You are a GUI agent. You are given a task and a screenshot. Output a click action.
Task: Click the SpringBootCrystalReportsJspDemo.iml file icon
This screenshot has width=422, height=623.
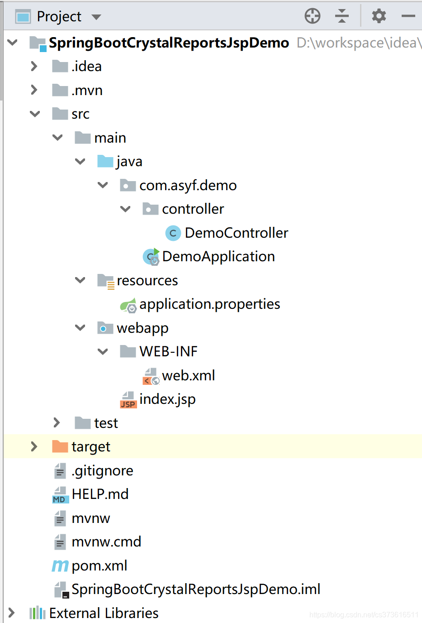[x=62, y=590]
